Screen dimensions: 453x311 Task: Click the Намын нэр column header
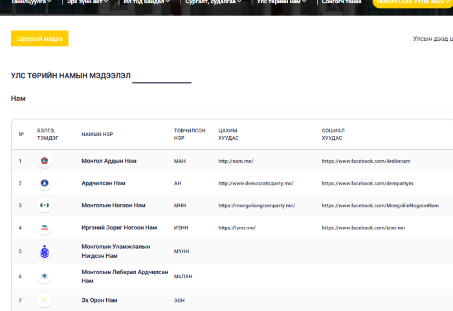tap(96, 134)
